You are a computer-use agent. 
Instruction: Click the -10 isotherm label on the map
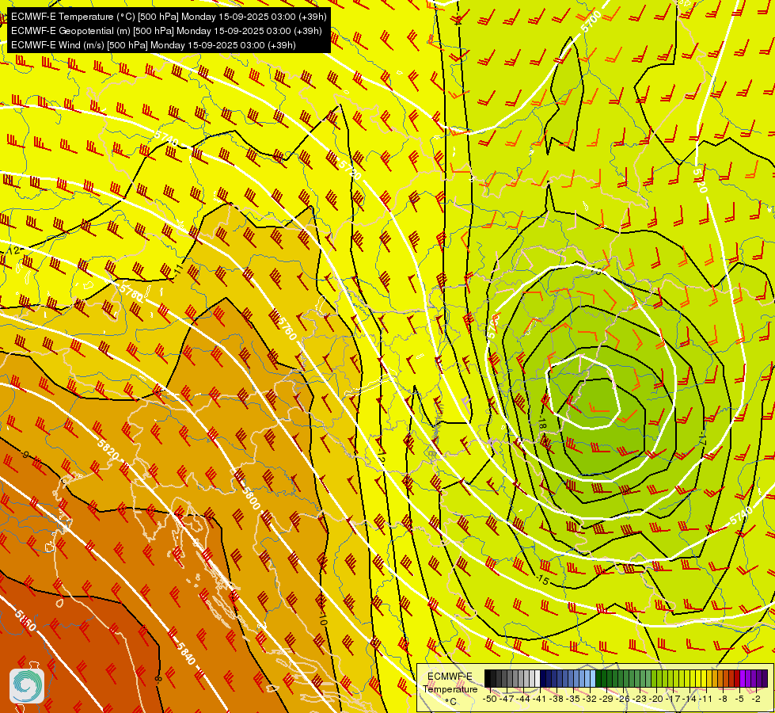point(323,617)
